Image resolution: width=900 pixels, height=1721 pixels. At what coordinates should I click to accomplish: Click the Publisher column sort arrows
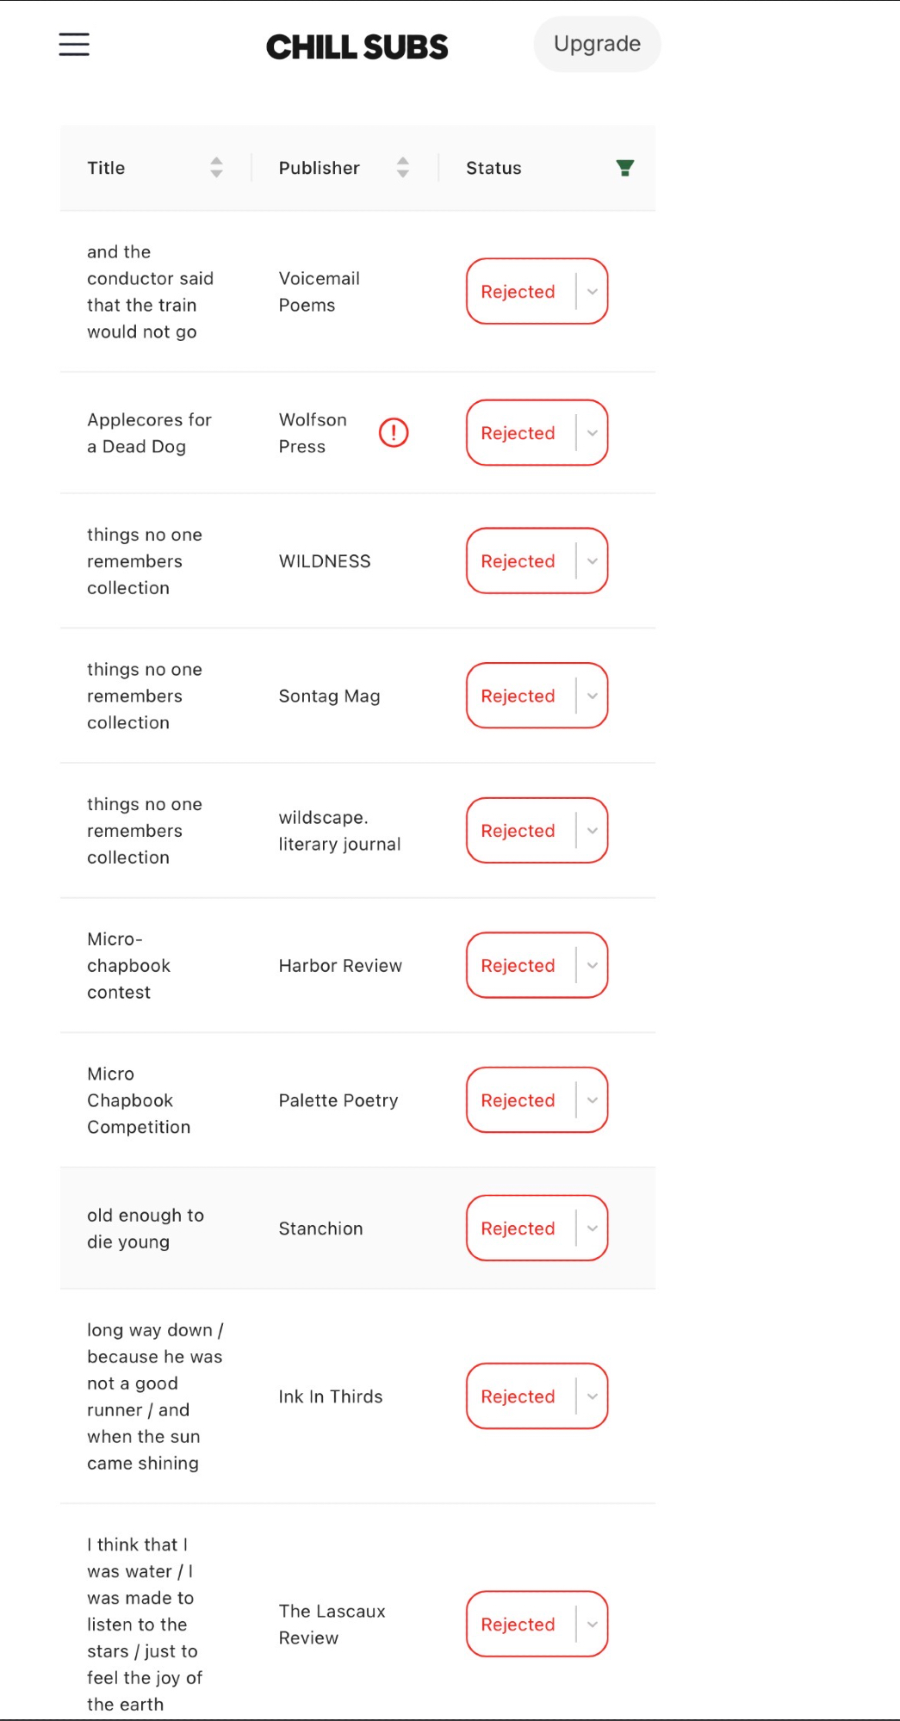pyautogui.click(x=402, y=168)
